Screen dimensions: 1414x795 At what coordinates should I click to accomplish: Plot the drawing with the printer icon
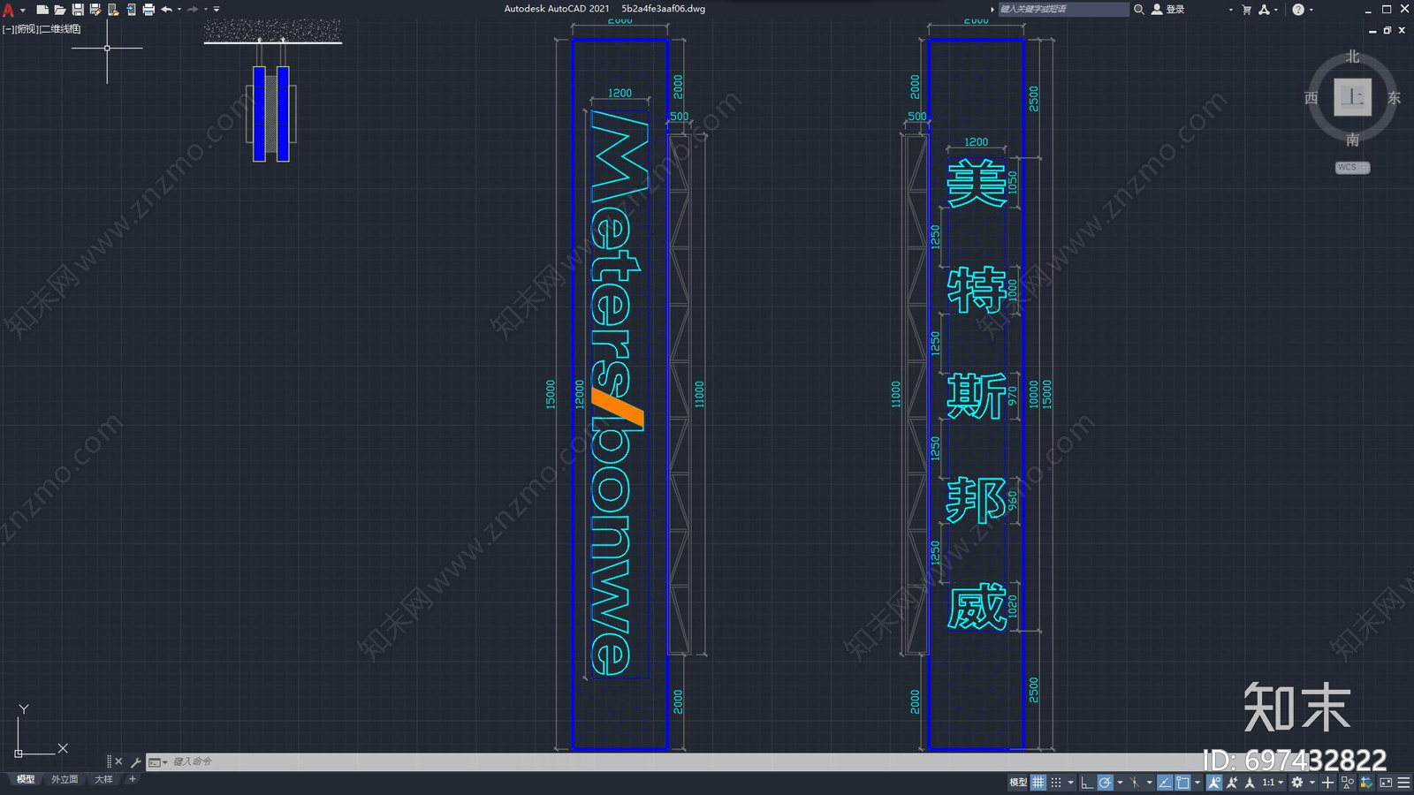148,10
